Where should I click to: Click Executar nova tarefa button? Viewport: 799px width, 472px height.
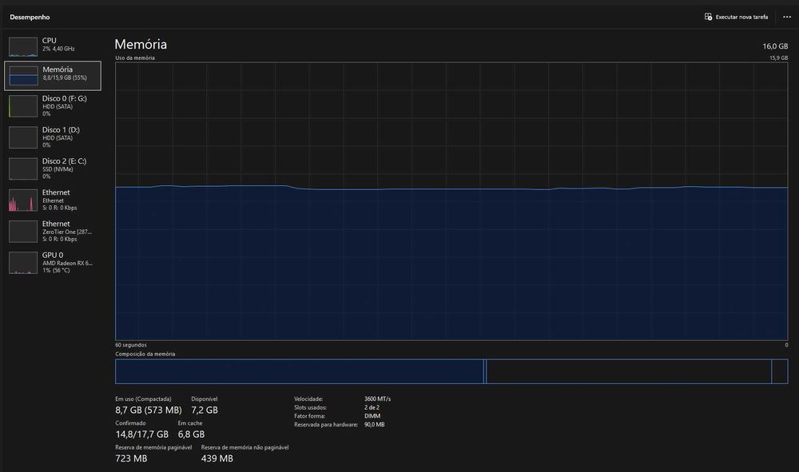pos(736,17)
